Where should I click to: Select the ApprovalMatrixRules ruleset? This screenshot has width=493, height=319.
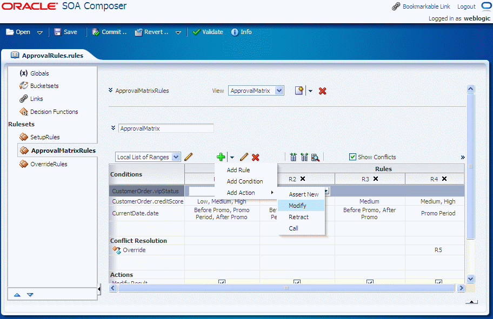pos(57,151)
